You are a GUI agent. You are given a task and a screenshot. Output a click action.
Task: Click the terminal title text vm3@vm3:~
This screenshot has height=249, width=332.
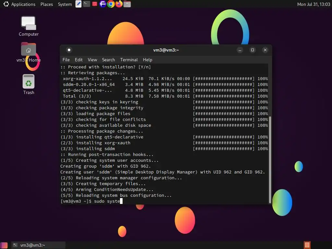(166, 50)
